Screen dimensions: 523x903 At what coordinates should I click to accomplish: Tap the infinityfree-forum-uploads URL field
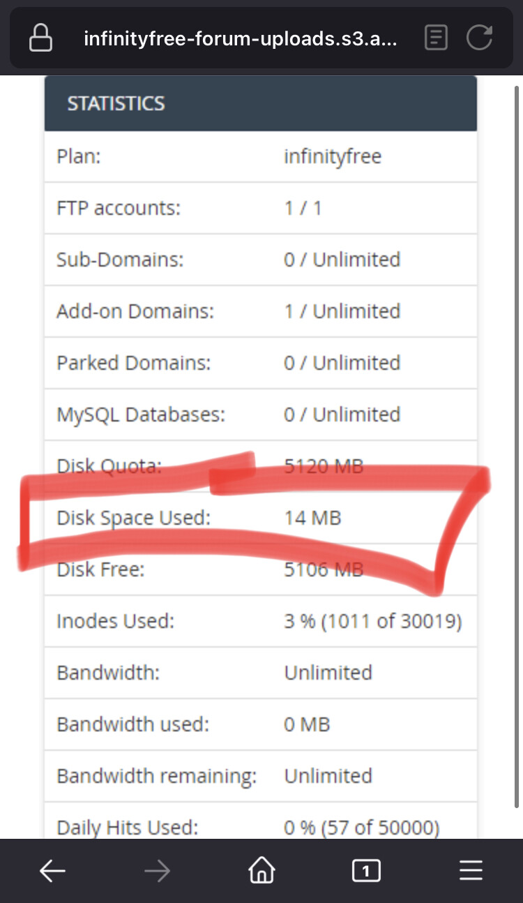pos(241,38)
